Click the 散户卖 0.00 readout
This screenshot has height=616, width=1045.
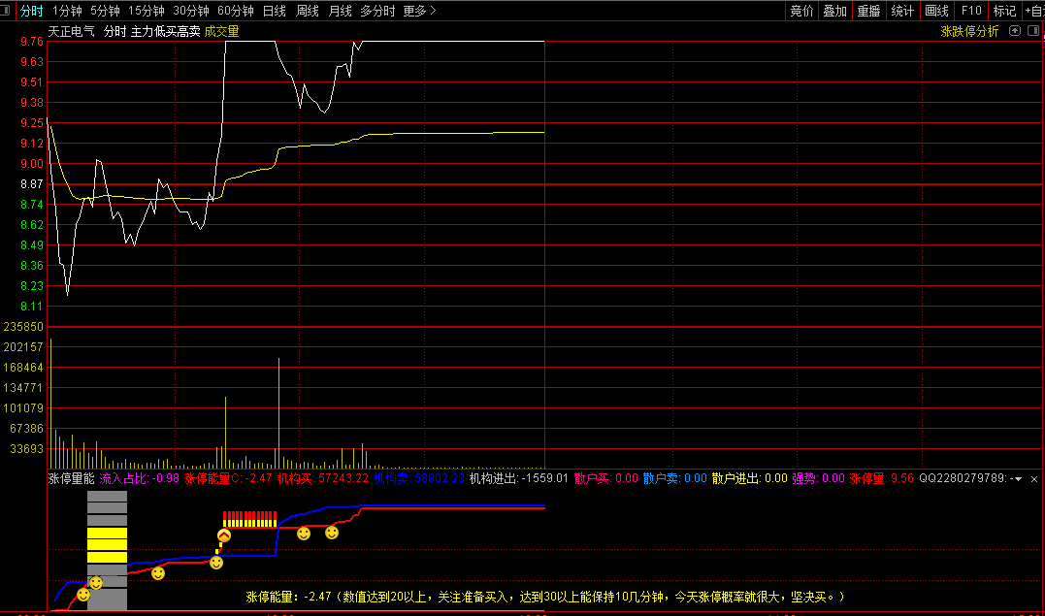coord(674,478)
